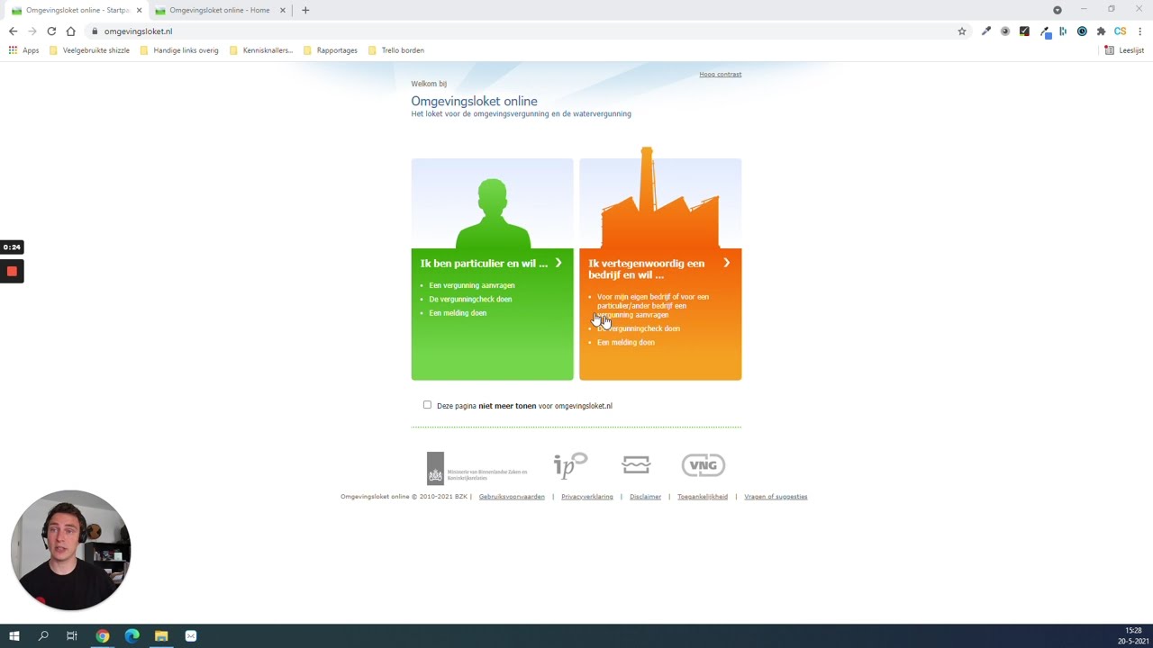Open the Toegankelijkheid footer link
The width and height of the screenshot is (1153, 648).
703,497
